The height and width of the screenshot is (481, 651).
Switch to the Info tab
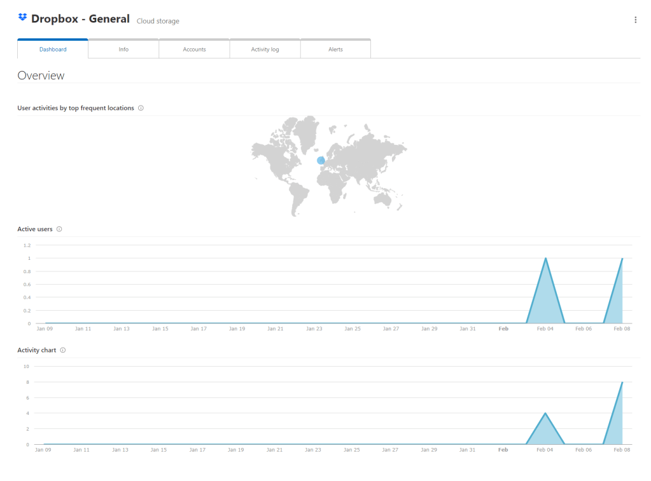123,49
